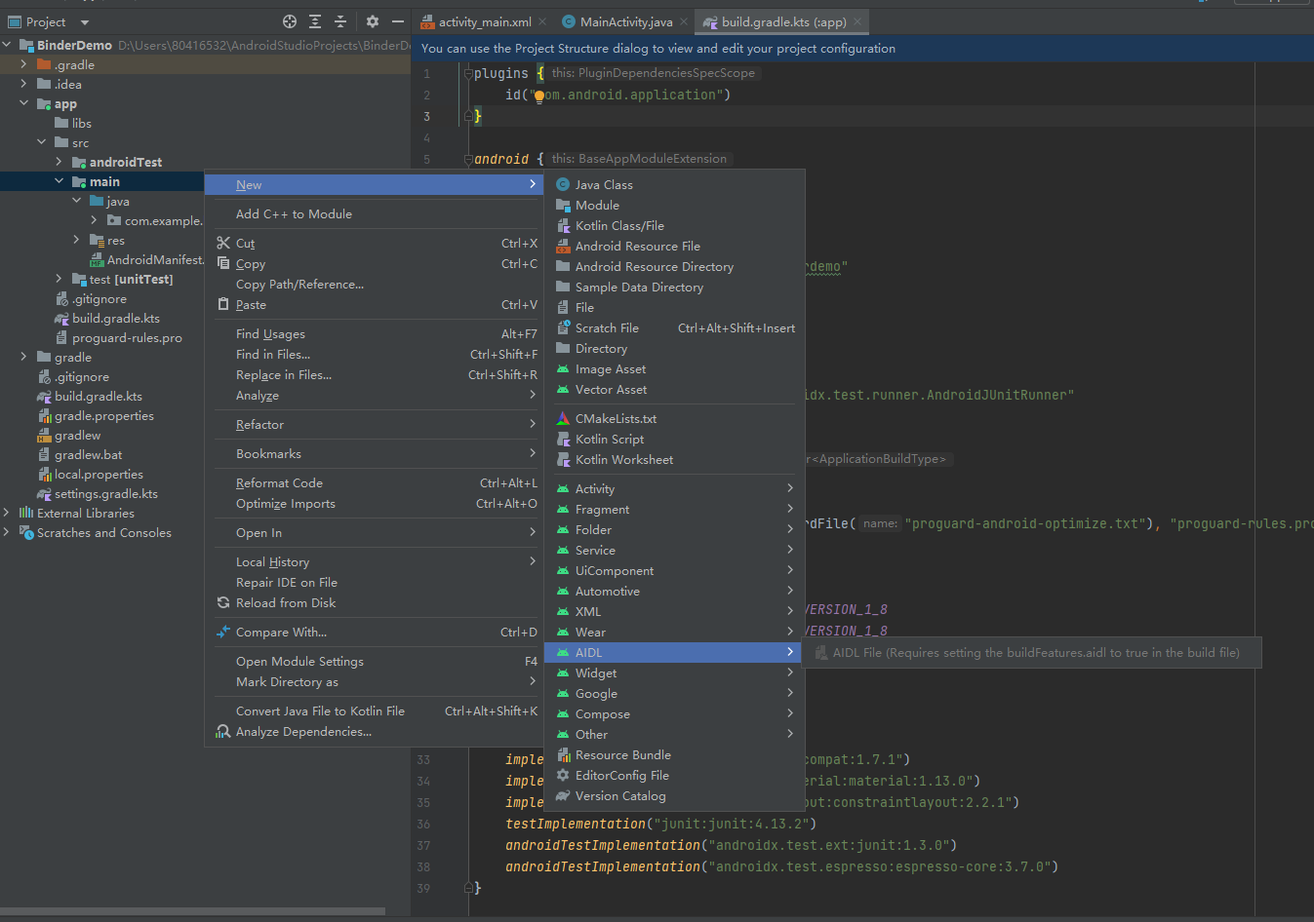Click the horizontal scrollbar of Project panel
This screenshot has height=922, width=1314.
(x=192, y=912)
